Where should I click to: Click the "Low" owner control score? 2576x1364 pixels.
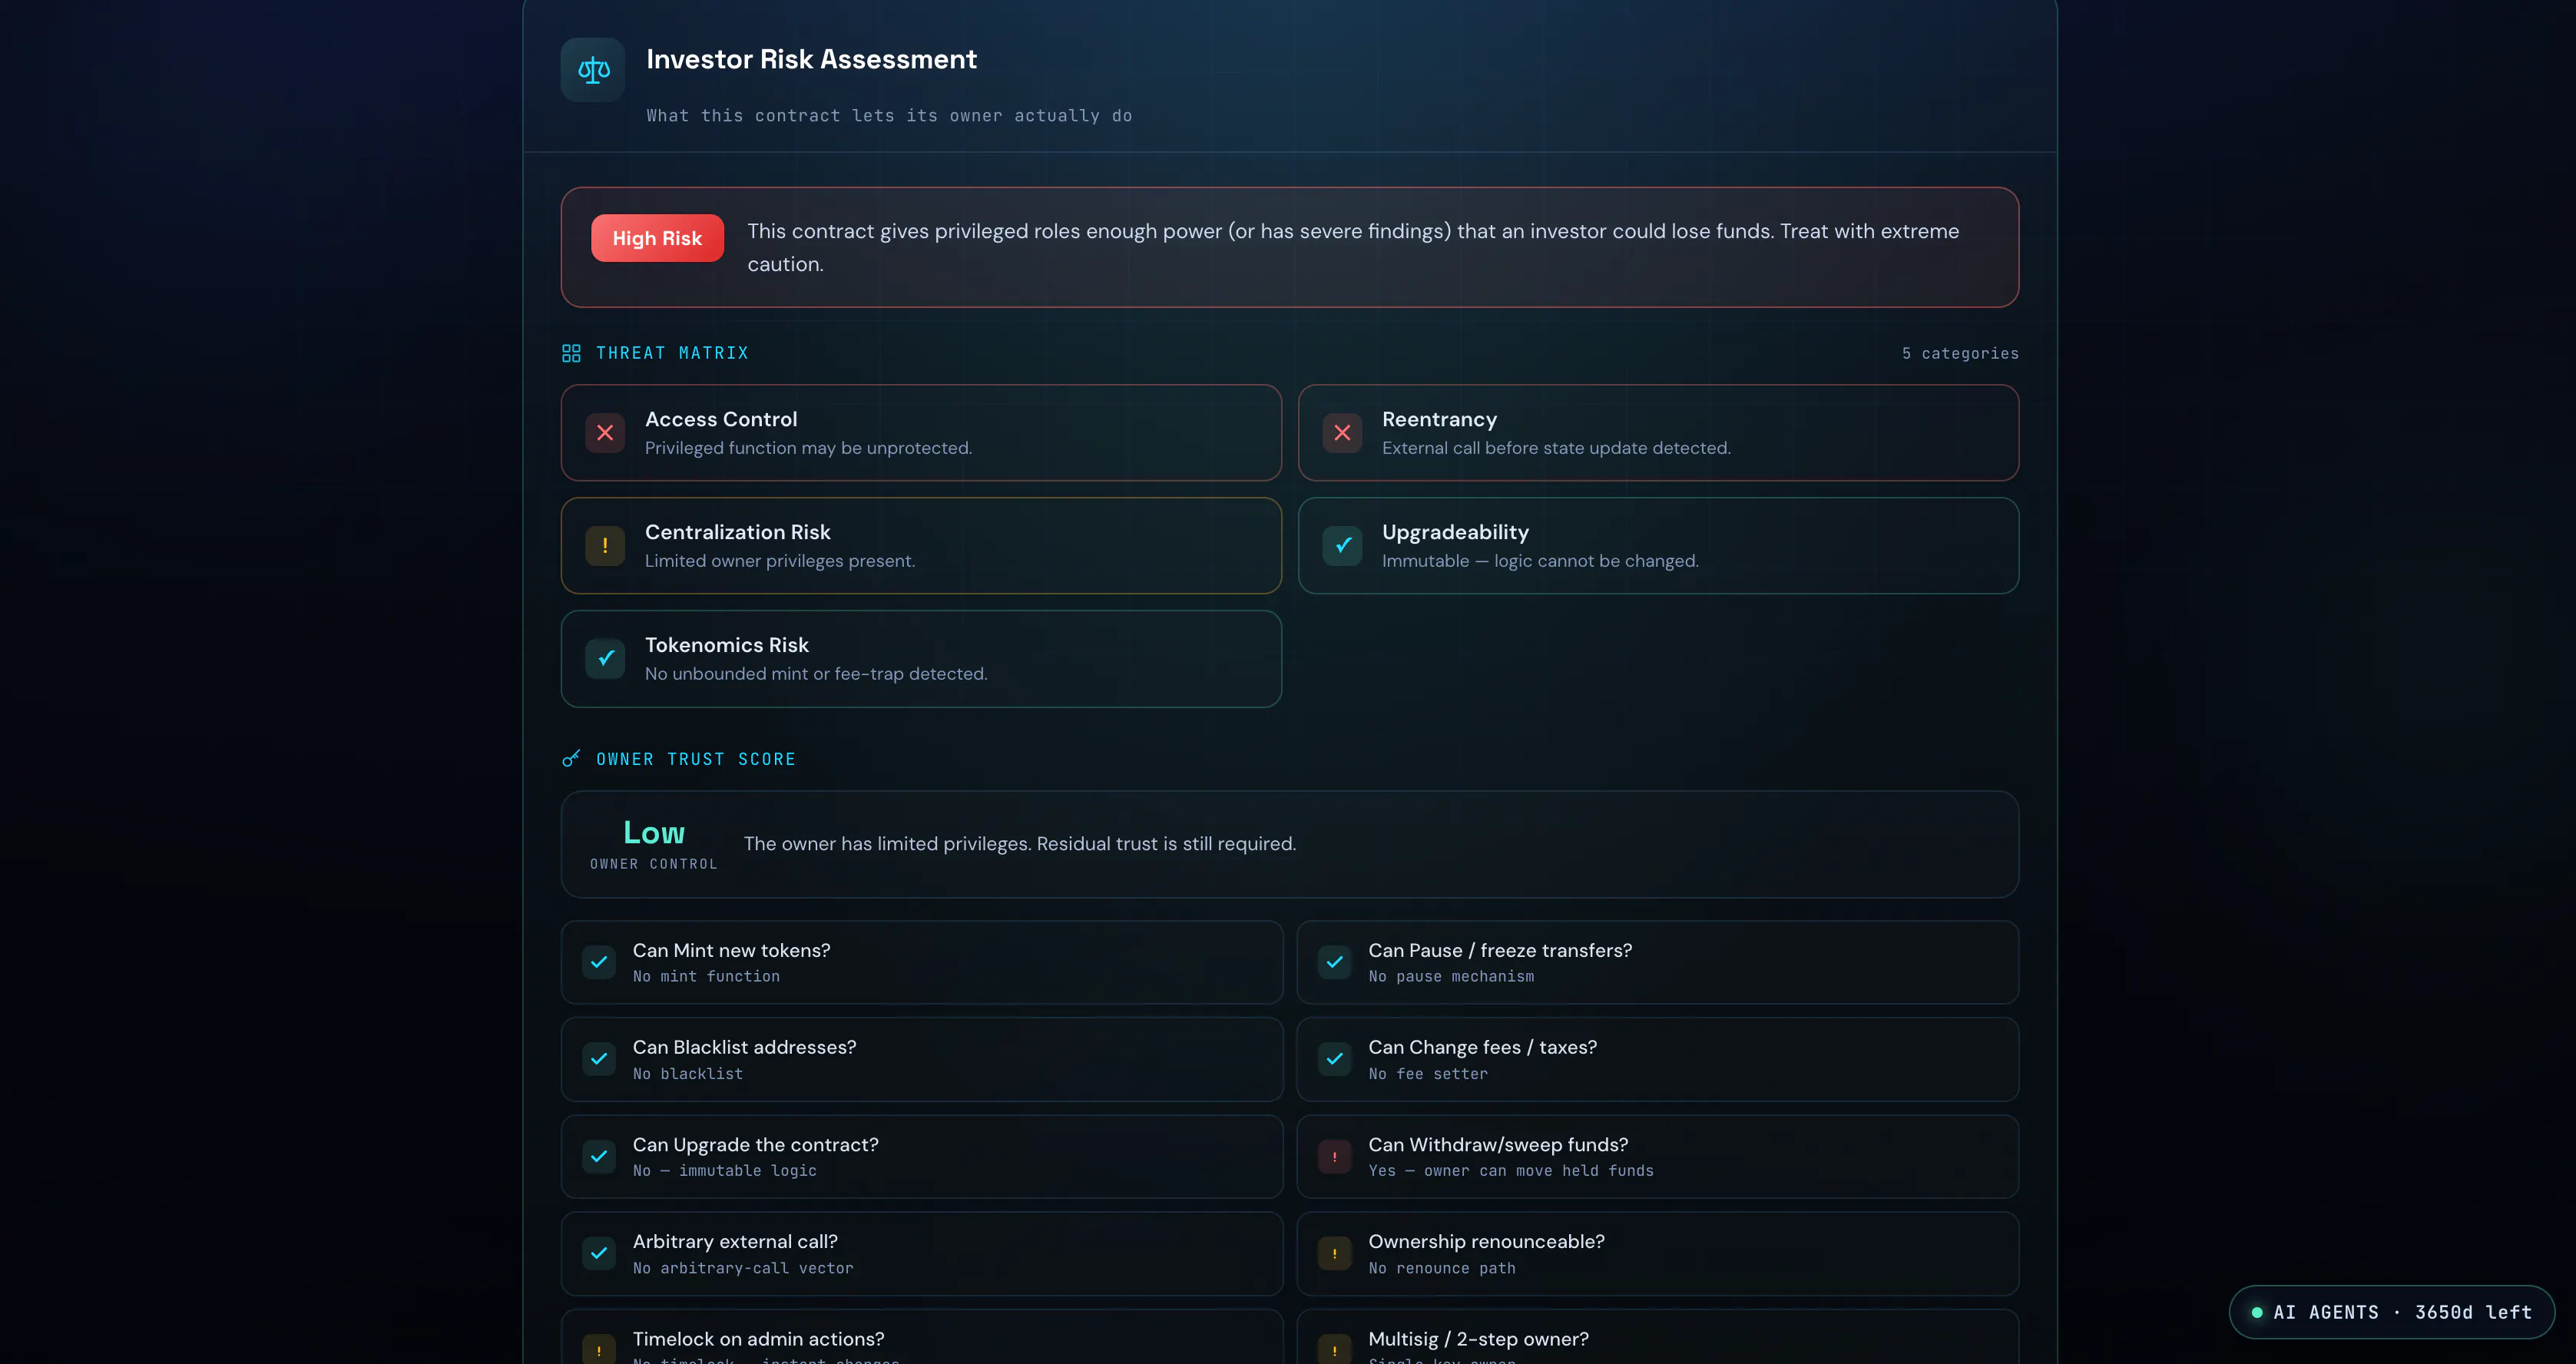654,832
